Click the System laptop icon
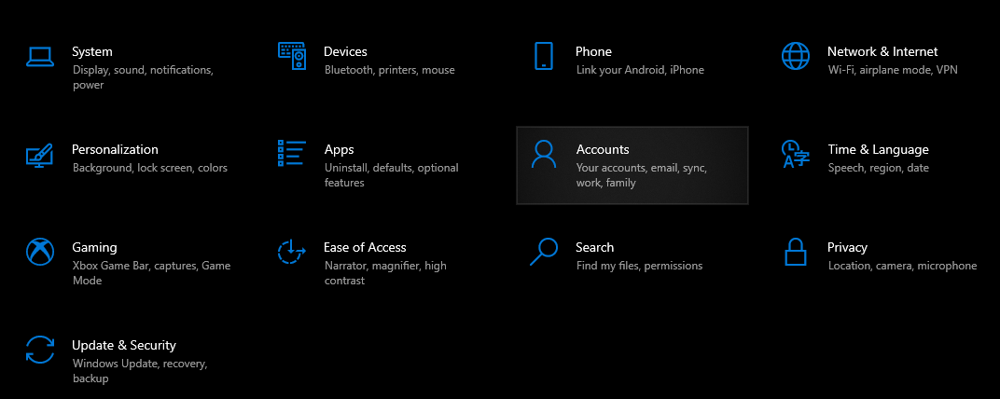Screen dimensions: 1000x399 pyautogui.click(x=39, y=57)
